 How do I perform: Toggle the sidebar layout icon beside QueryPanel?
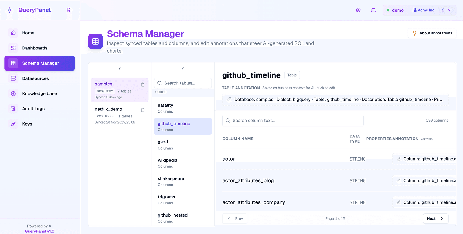coord(69,10)
